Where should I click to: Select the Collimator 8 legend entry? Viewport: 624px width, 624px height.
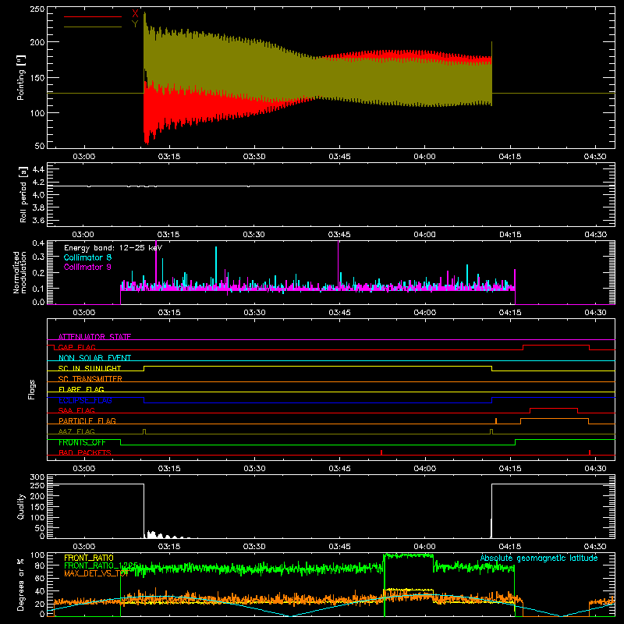pyautogui.click(x=87, y=257)
